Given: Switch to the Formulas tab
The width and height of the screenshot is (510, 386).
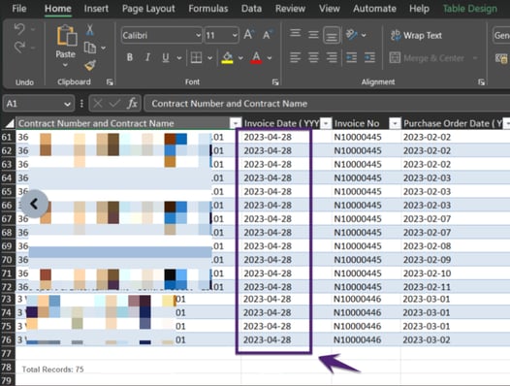Looking at the screenshot, I should point(208,9).
